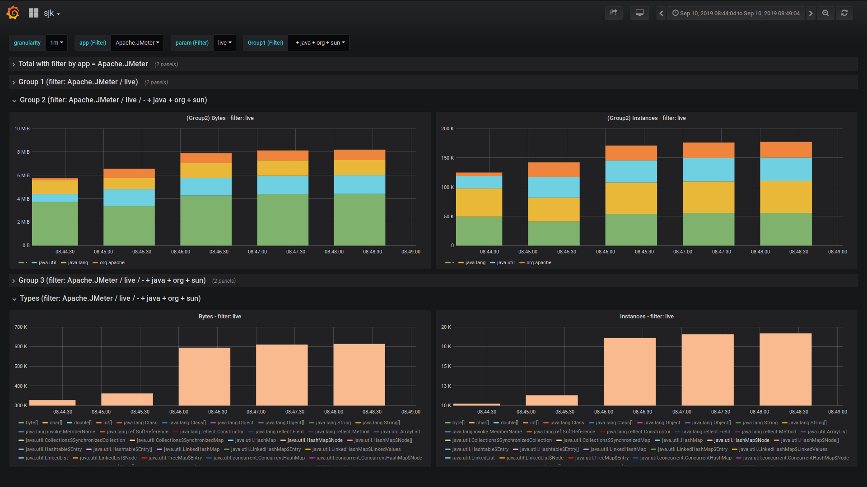Expand the Group 3 row

coord(112,280)
